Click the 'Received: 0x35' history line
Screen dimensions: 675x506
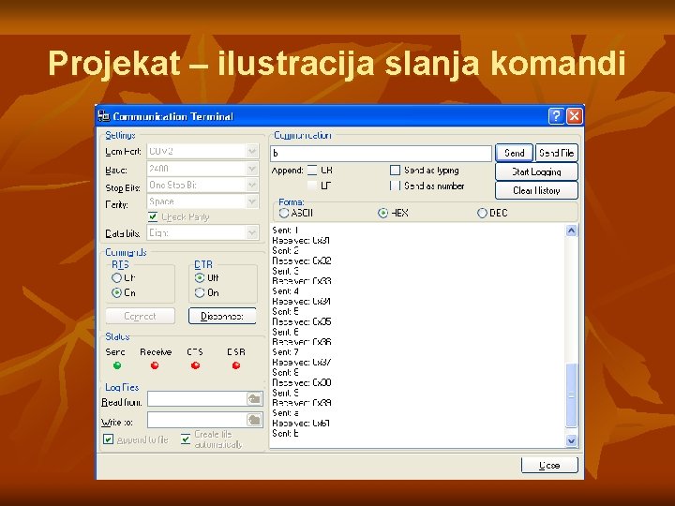(302, 321)
